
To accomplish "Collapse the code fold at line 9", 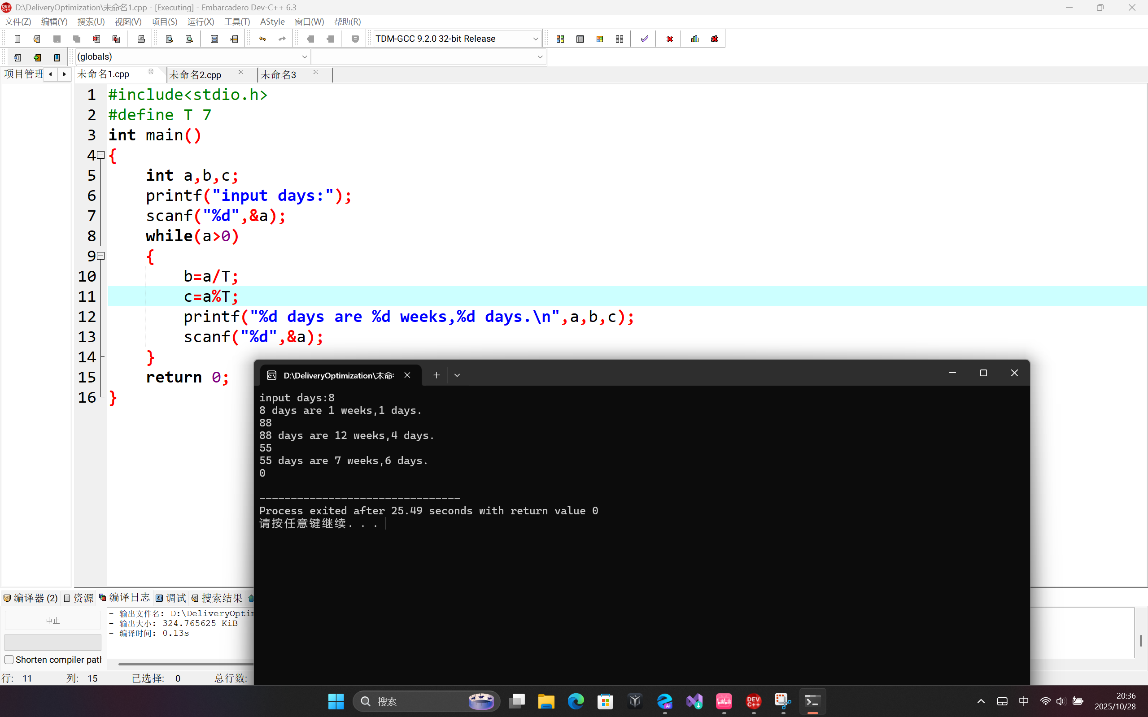I will click(100, 256).
